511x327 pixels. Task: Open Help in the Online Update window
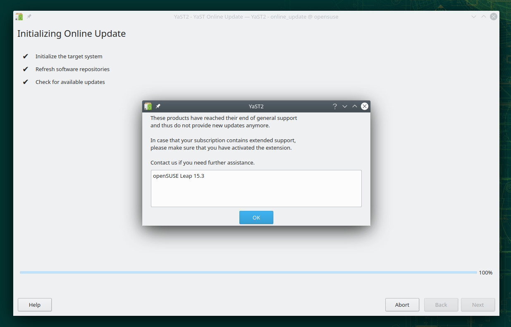(35, 305)
